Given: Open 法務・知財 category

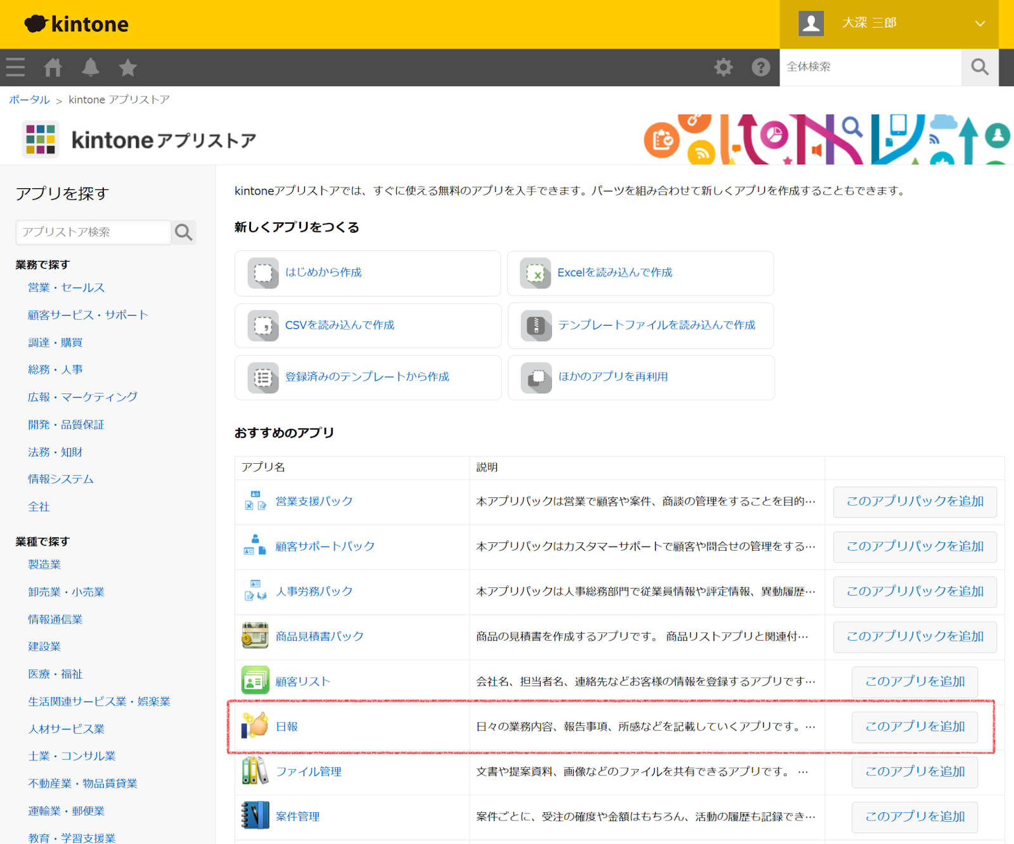Looking at the screenshot, I should pyautogui.click(x=55, y=452).
